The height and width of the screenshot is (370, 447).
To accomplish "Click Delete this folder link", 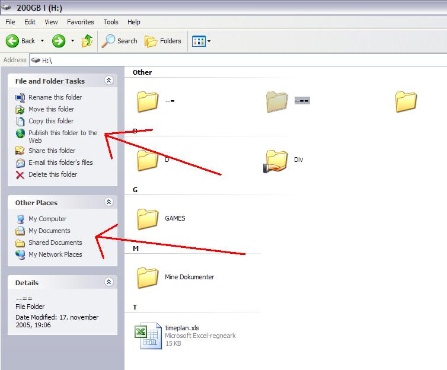I will click(53, 174).
